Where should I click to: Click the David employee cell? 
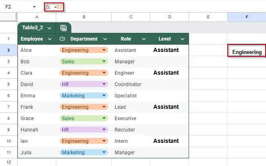[37, 84]
